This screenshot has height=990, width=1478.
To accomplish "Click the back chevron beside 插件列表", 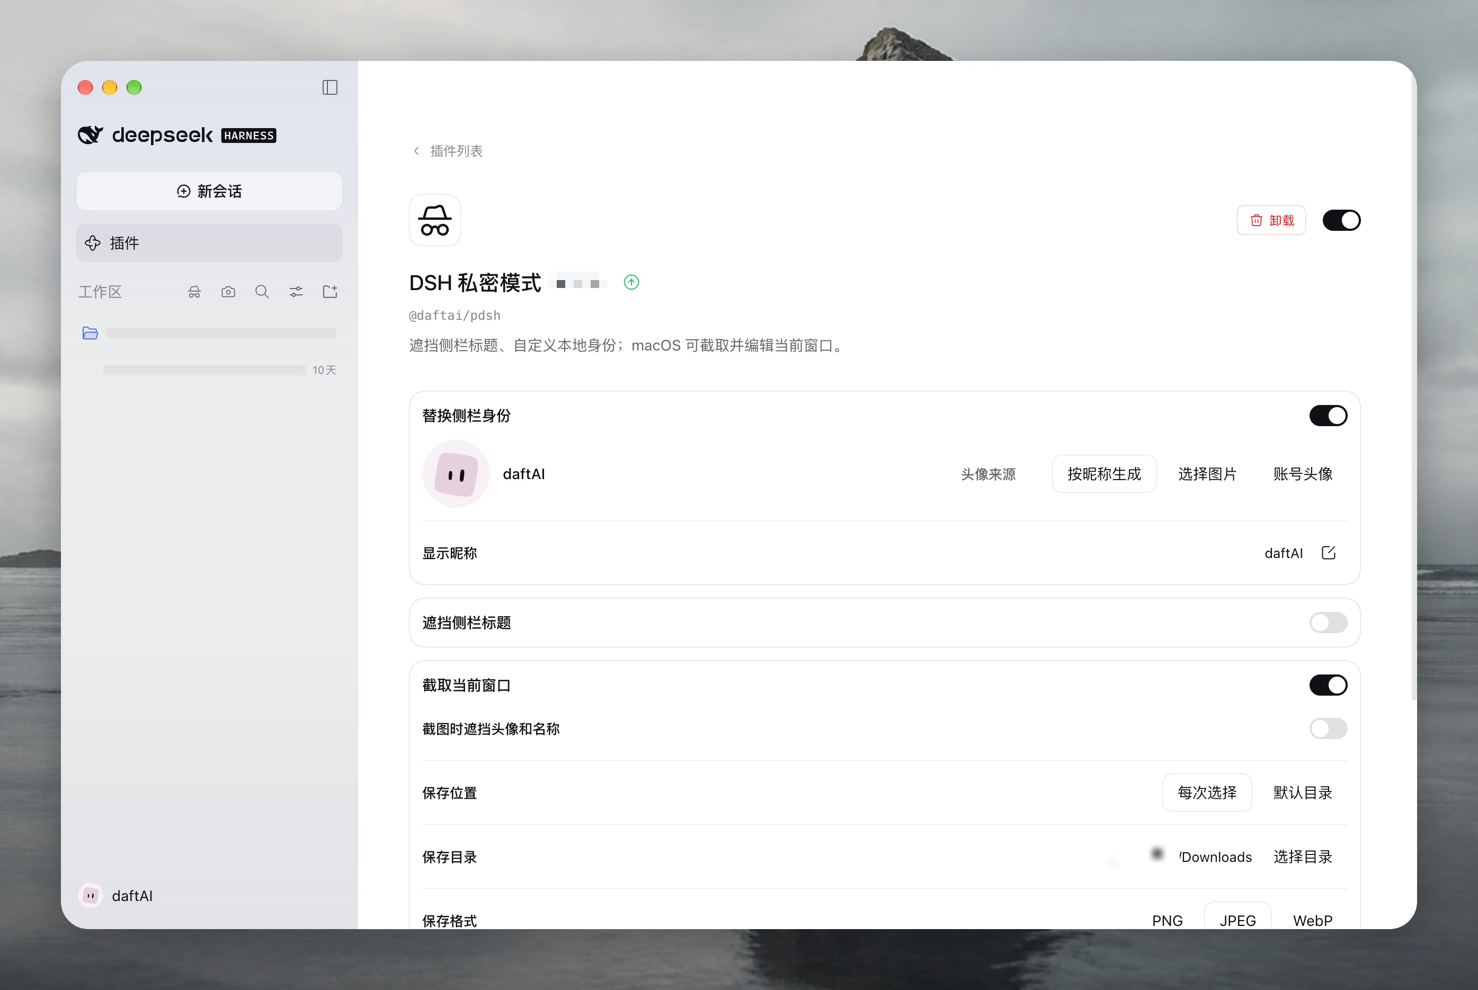I will click(416, 151).
